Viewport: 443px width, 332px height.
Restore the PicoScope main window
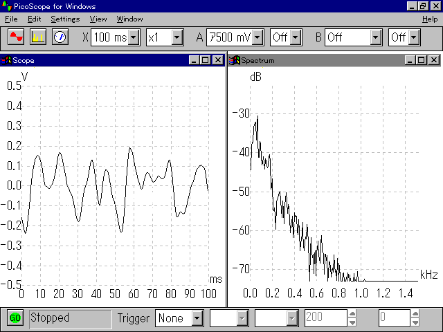(x=423, y=6)
